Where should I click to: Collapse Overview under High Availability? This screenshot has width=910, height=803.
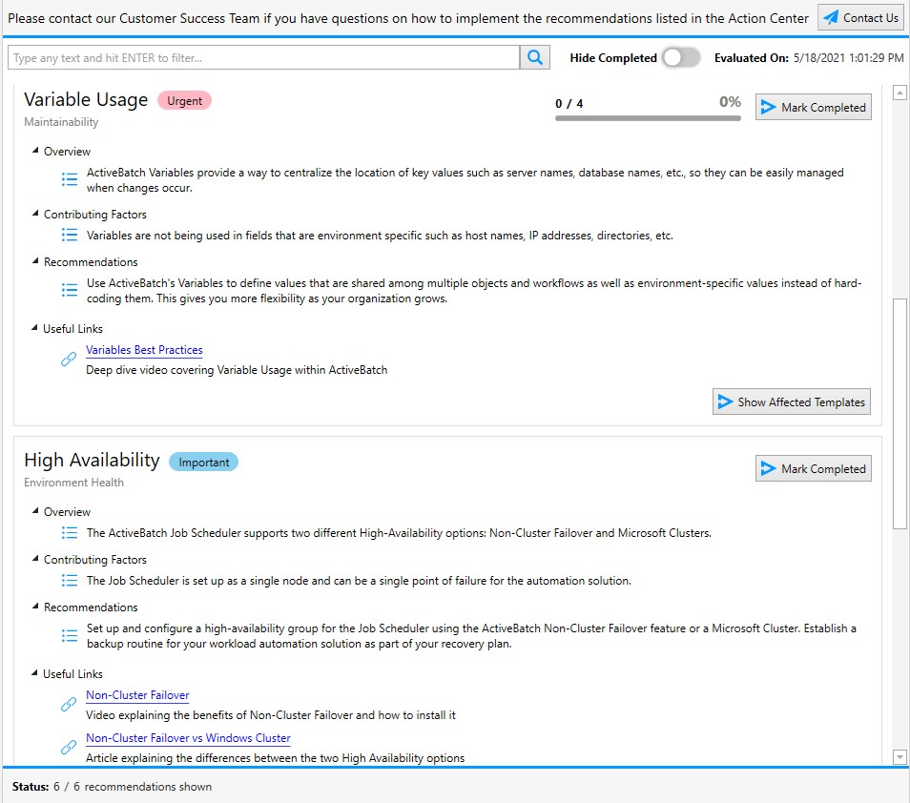[x=35, y=511]
